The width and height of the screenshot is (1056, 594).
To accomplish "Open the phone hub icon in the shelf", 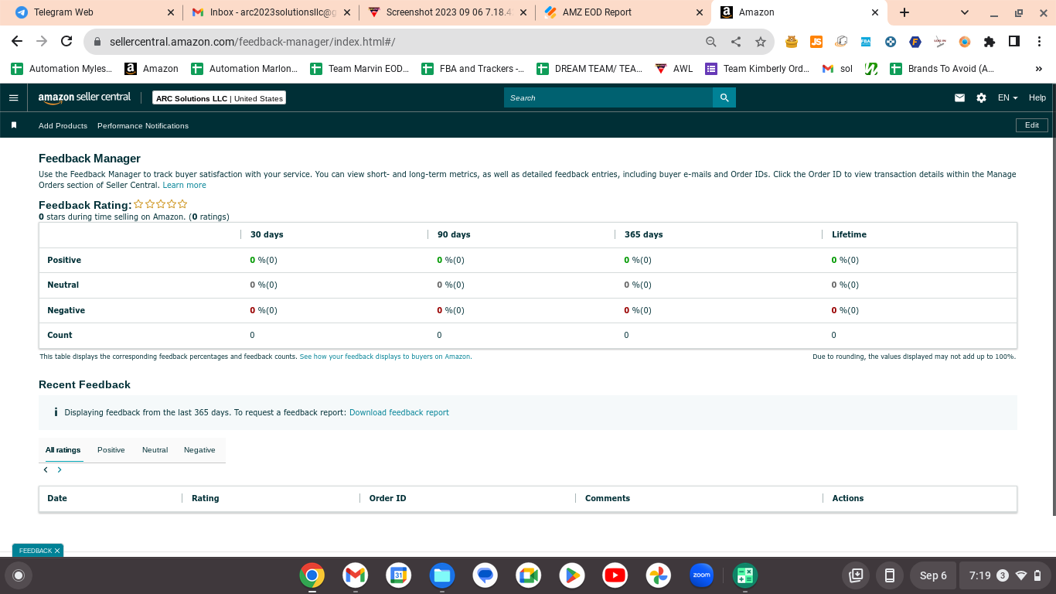I will [890, 575].
